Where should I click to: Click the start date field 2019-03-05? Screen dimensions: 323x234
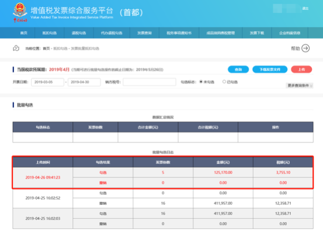click(x=47, y=82)
